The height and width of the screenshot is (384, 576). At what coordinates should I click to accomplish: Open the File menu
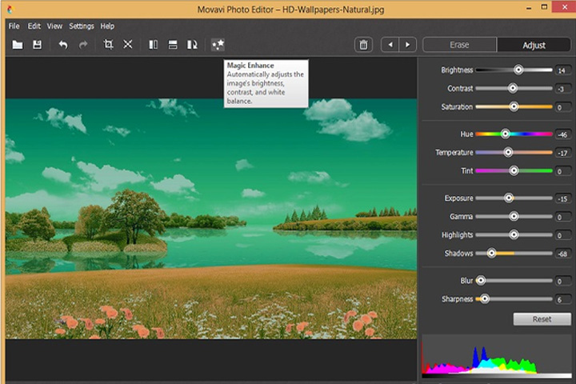click(x=14, y=26)
